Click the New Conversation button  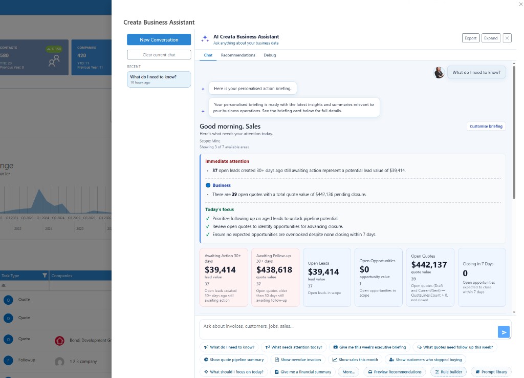(159, 39)
